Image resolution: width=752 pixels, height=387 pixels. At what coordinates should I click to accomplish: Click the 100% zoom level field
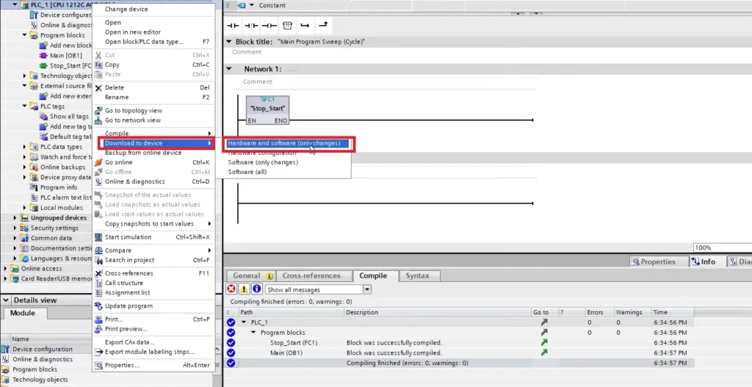723,248
